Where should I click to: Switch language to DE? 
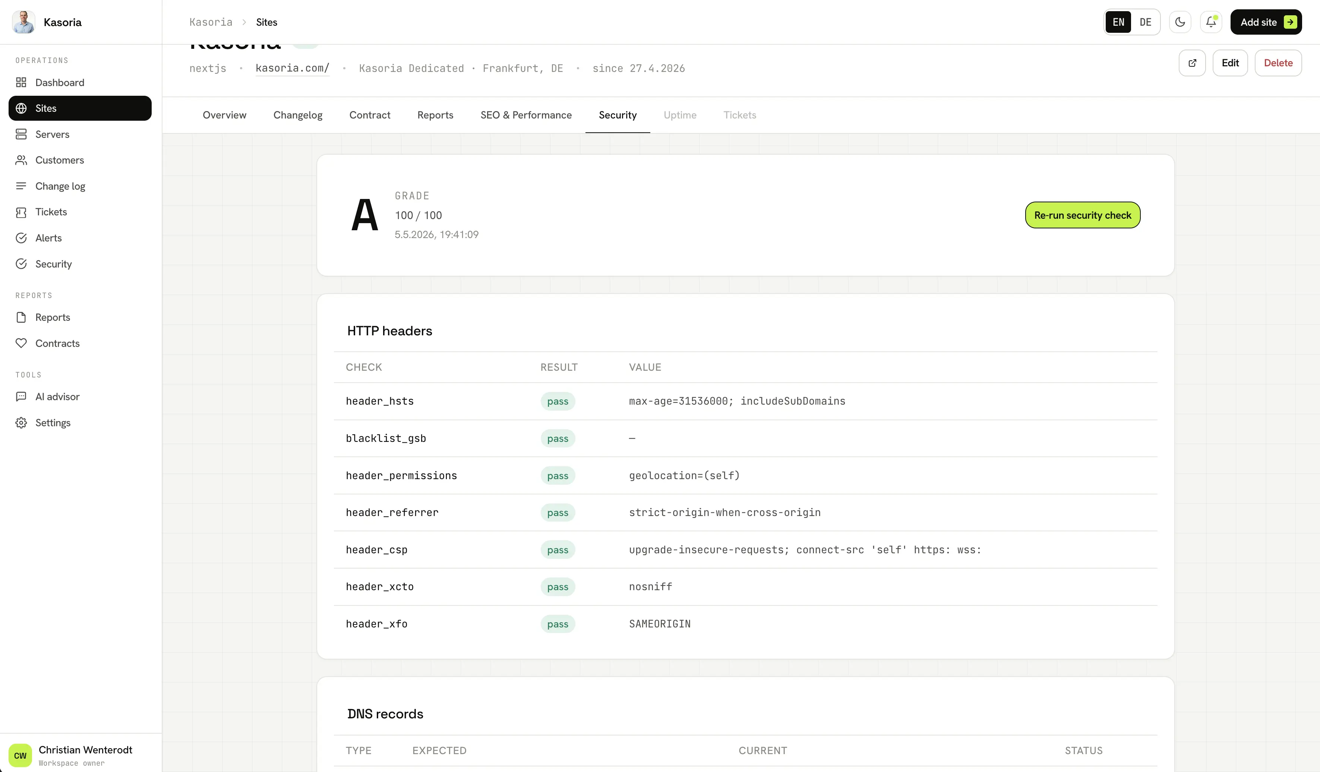pos(1145,22)
